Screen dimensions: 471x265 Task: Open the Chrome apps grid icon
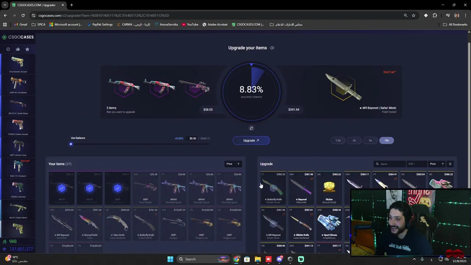point(5,25)
